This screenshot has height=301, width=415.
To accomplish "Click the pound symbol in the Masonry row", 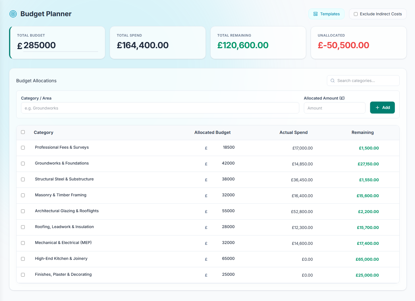I will tap(206, 196).
